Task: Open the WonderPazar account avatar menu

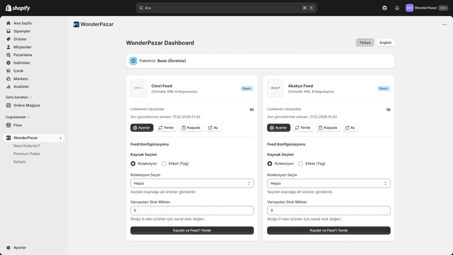Action: [x=409, y=8]
